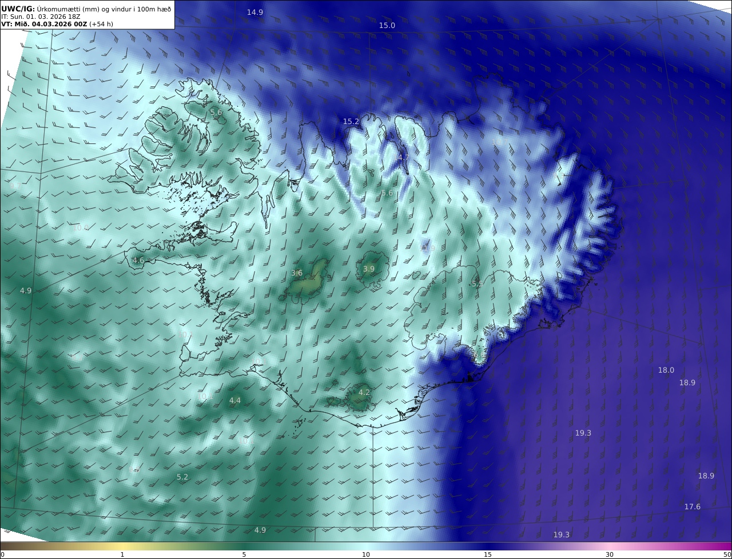Click the 3.6 value on the glacier
This screenshot has width=732, height=559.
tap(297, 273)
